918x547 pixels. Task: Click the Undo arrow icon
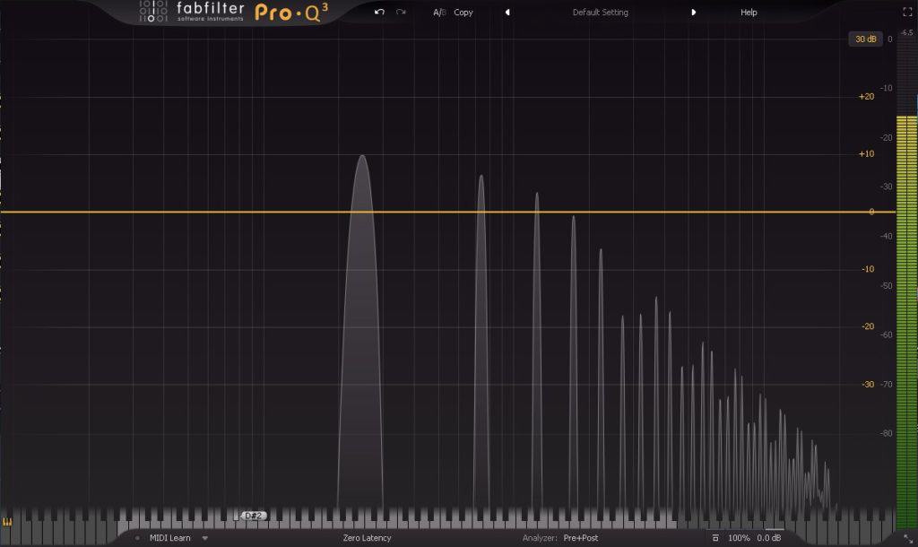click(x=379, y=12)
